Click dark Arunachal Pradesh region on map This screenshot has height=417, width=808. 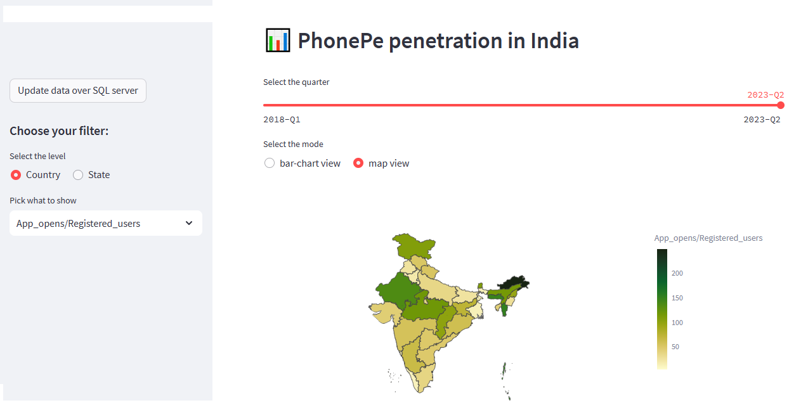point(512,283)
